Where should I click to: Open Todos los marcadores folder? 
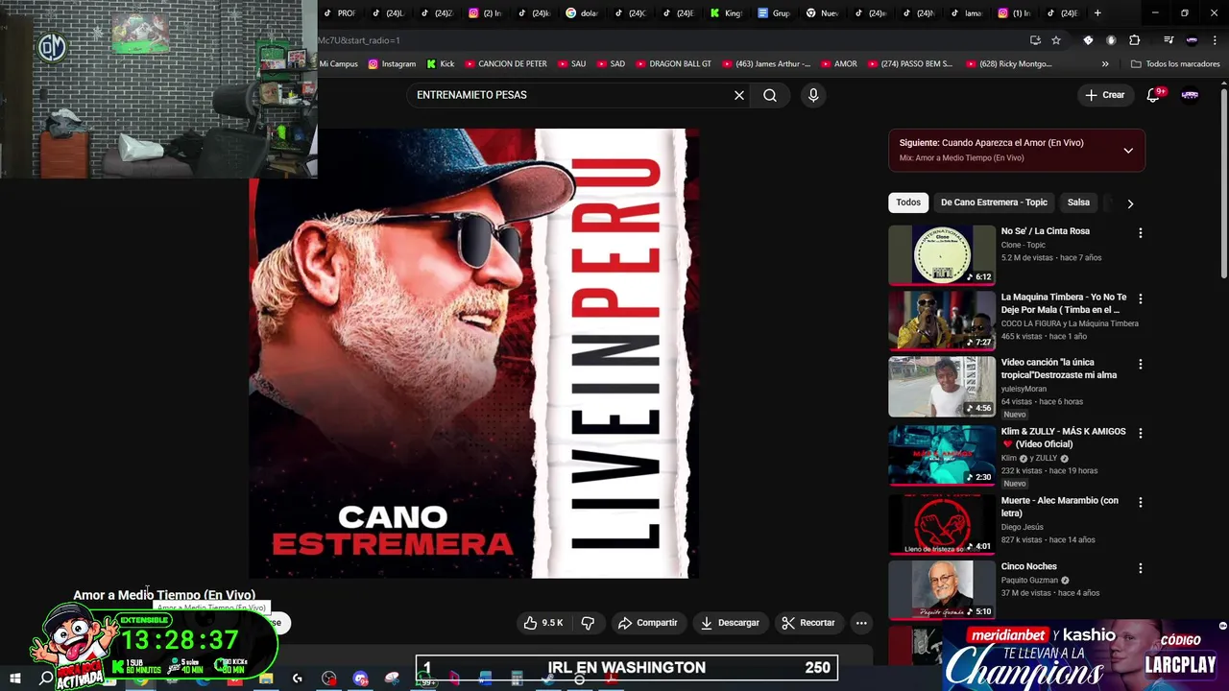click(x=1175, y=64)
